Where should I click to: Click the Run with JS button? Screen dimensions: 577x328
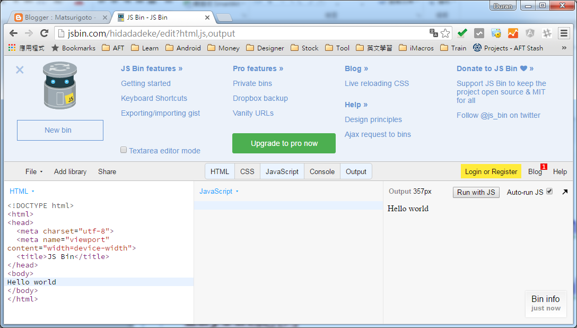coord(476,192)
